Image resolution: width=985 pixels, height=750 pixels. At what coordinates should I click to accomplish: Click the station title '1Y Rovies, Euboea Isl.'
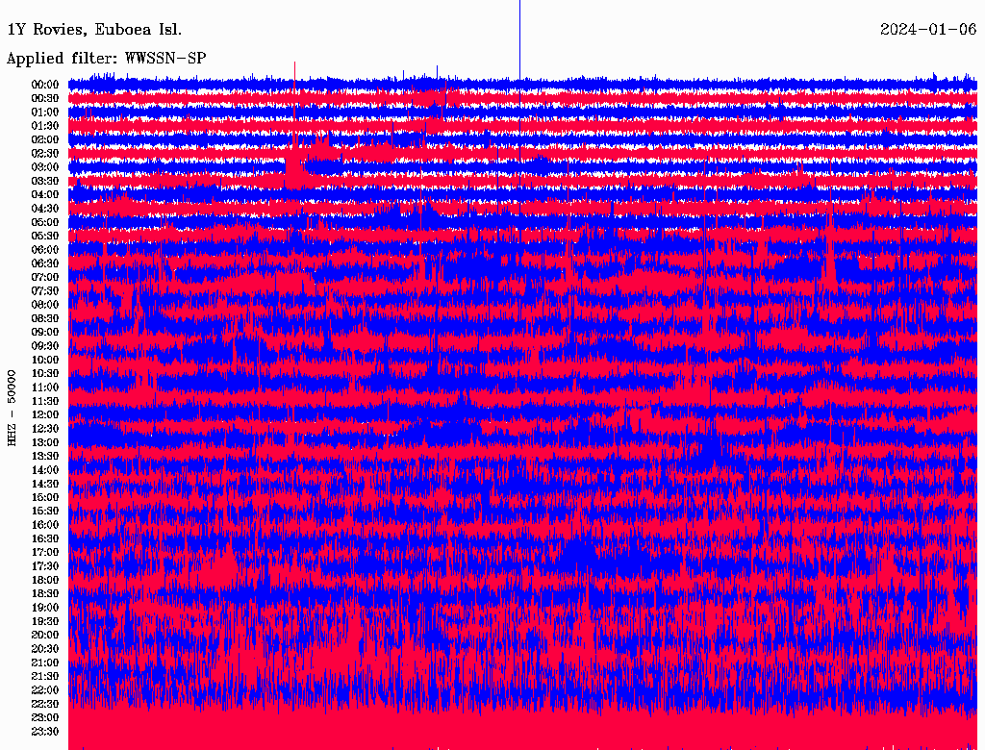94,30
